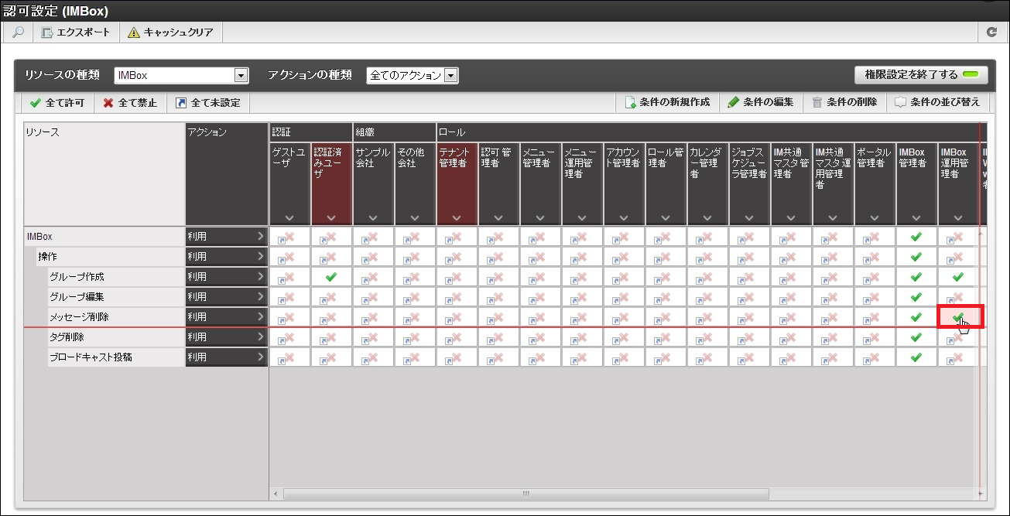Click 条件の並び替え button

coord(937,102)
